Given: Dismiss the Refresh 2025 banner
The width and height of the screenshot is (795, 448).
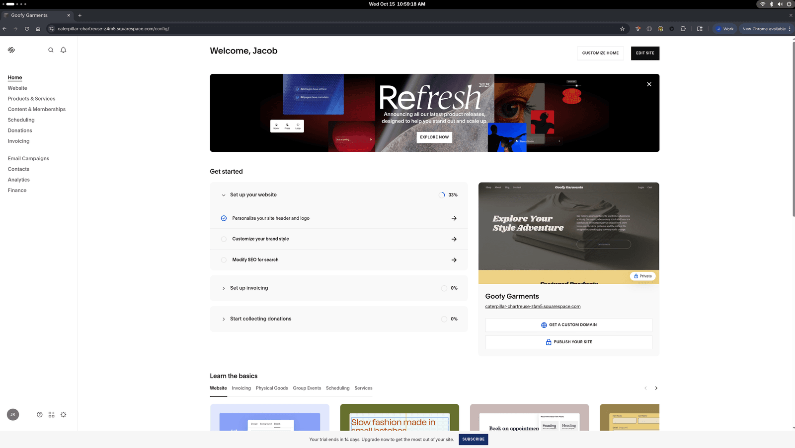Looking at the screenshot, I should [x=649, y=84].
